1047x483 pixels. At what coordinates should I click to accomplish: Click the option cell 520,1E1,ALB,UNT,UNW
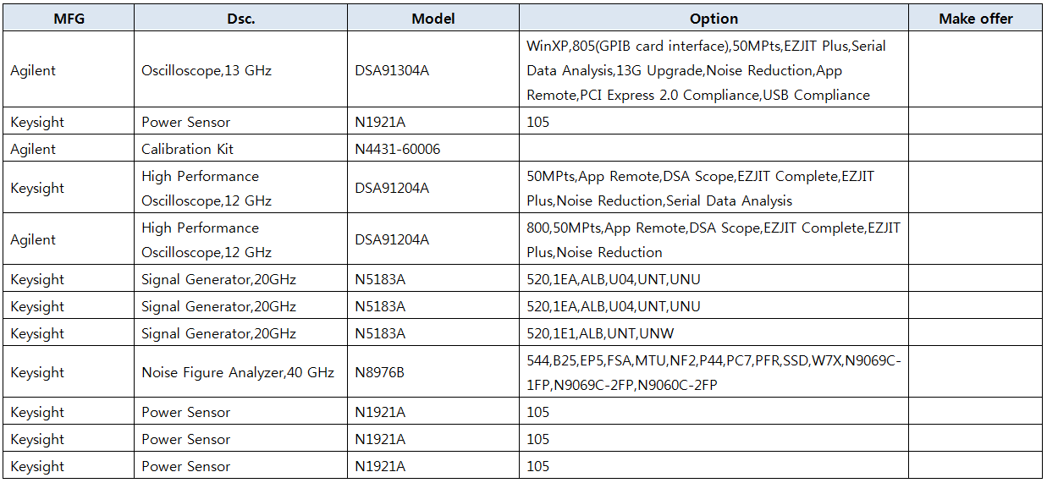[x=600, y=333]
